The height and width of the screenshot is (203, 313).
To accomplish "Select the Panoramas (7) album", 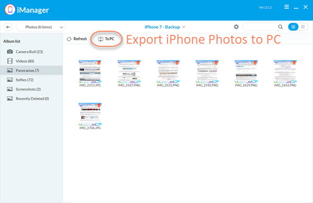I will (31, 70).
